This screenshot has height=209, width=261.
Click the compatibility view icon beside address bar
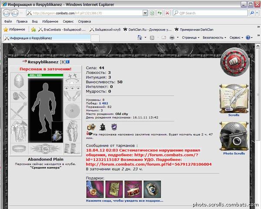(x=152, y=13)
